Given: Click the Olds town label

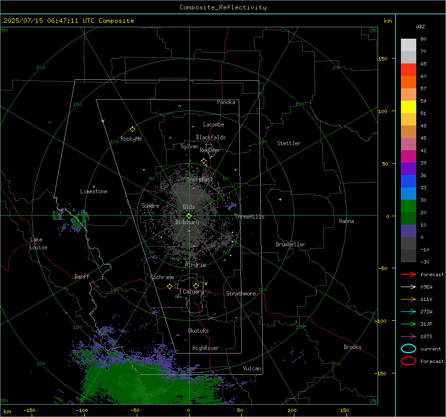Looking at the screenshot, I should click(x=189, y=207).
